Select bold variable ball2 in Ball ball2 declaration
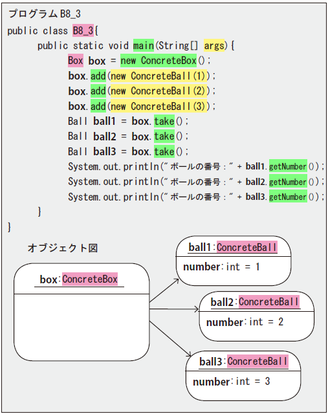 pyautogui.click(x=105, y=136)
